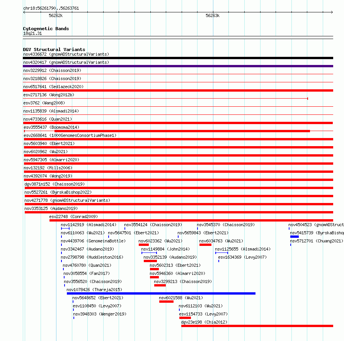The image size is (344, 341).
Task: Click nsv1078426 (Thareja2015) label
Action: click(x=94, y=290)
